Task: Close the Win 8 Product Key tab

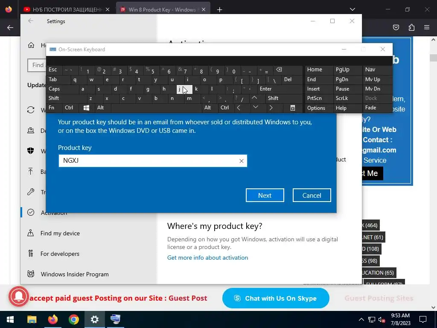Action: pos(204,9)
